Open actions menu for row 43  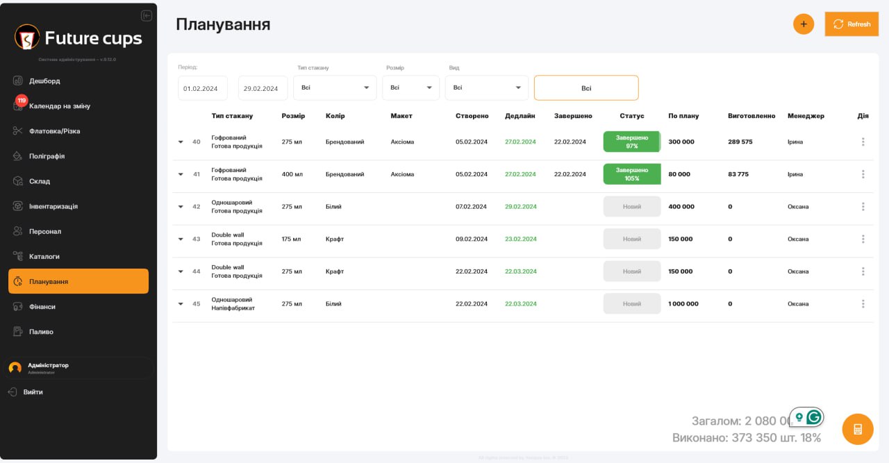(863, 239)
